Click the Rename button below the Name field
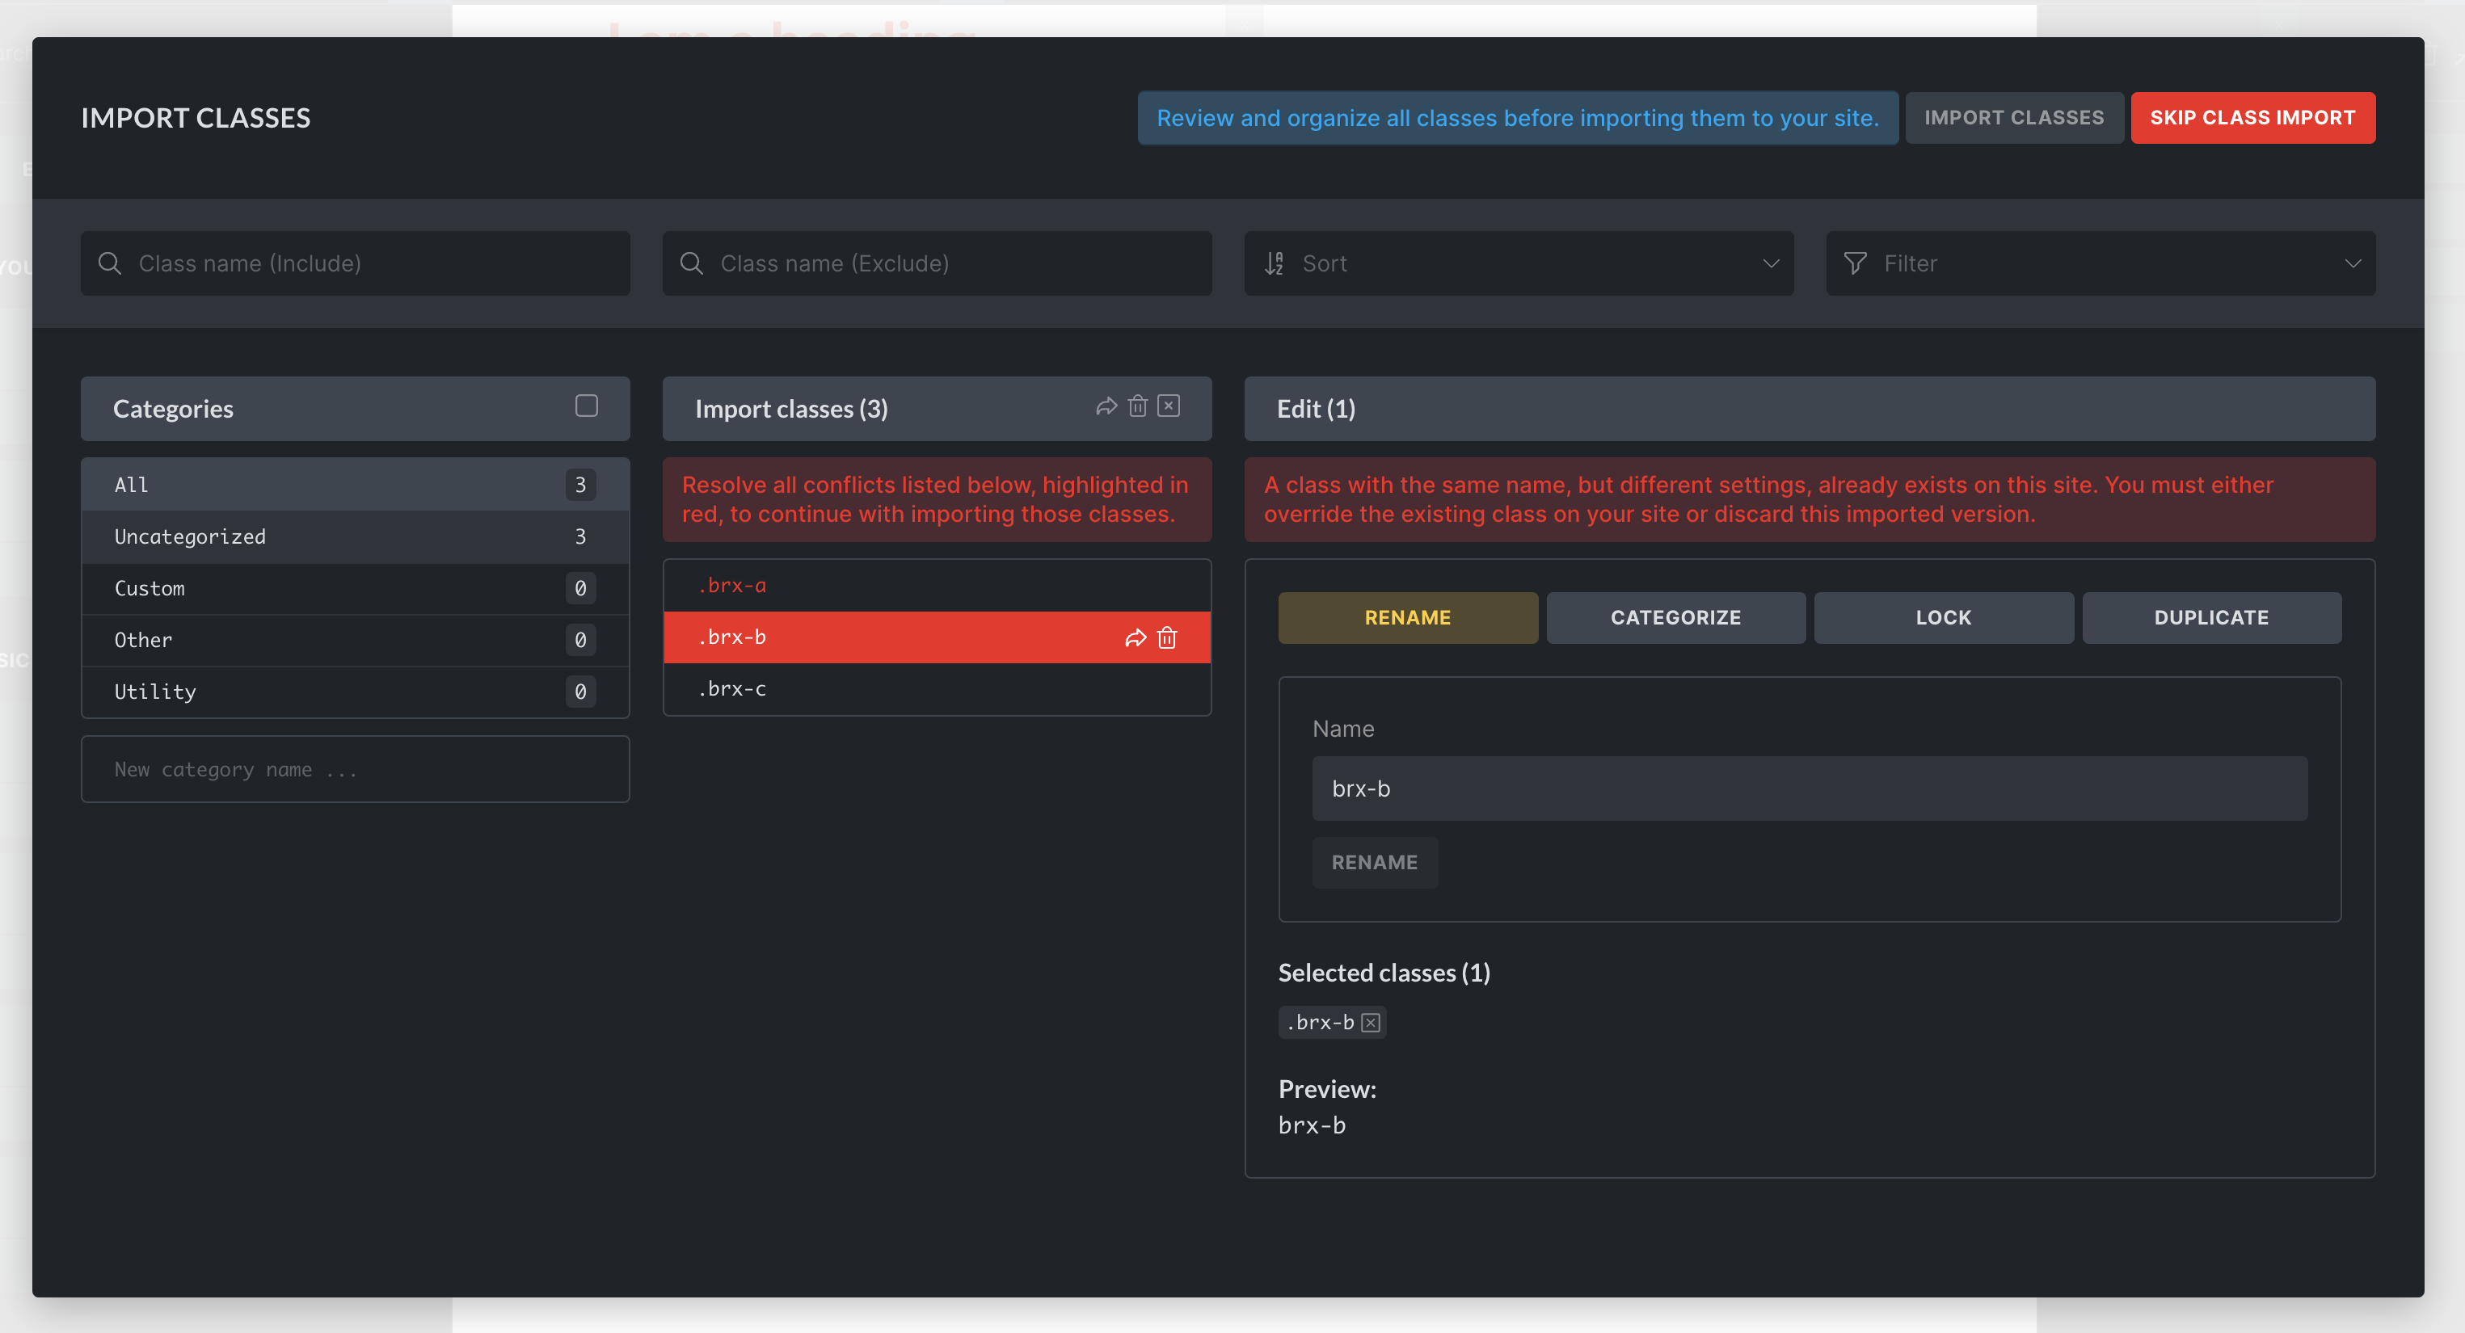The height and width of the screenshot is (1333, 2465). (1374, 863)
